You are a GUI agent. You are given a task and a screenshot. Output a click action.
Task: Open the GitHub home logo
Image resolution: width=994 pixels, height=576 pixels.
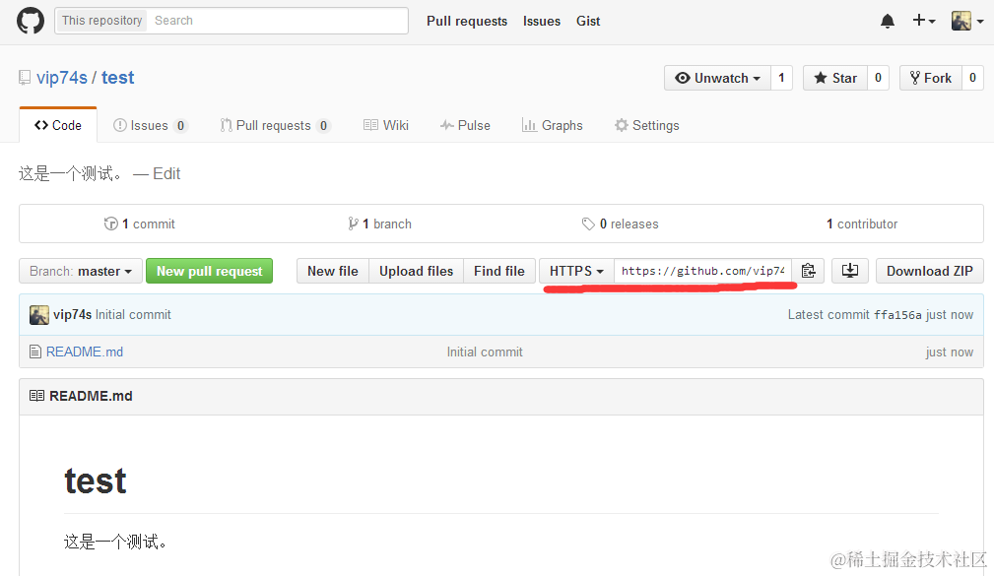pos(31,21)
